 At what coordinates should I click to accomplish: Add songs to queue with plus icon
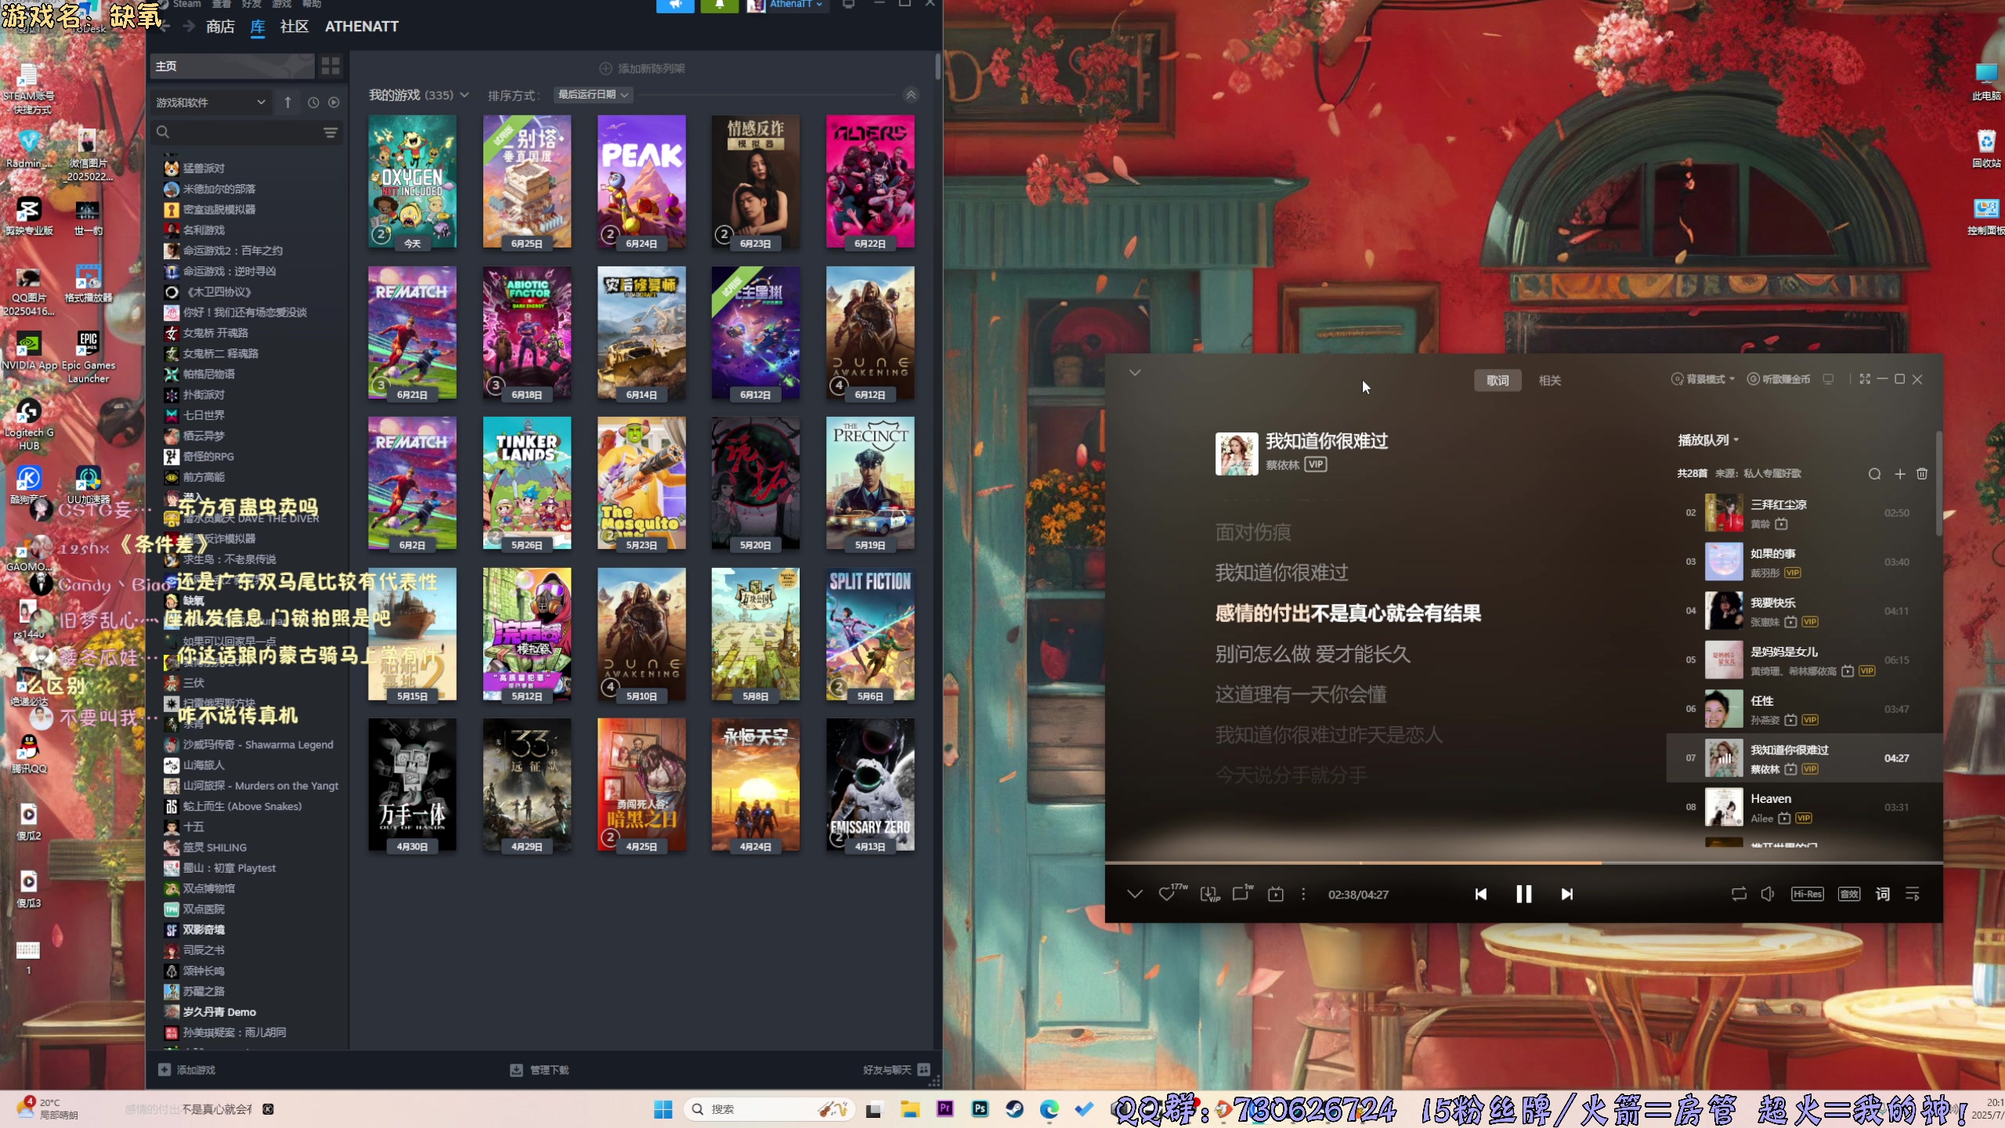(x=1899, y=474)
